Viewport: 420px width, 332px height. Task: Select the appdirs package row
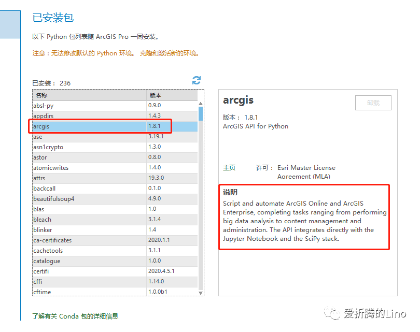(x=115, y=116)
